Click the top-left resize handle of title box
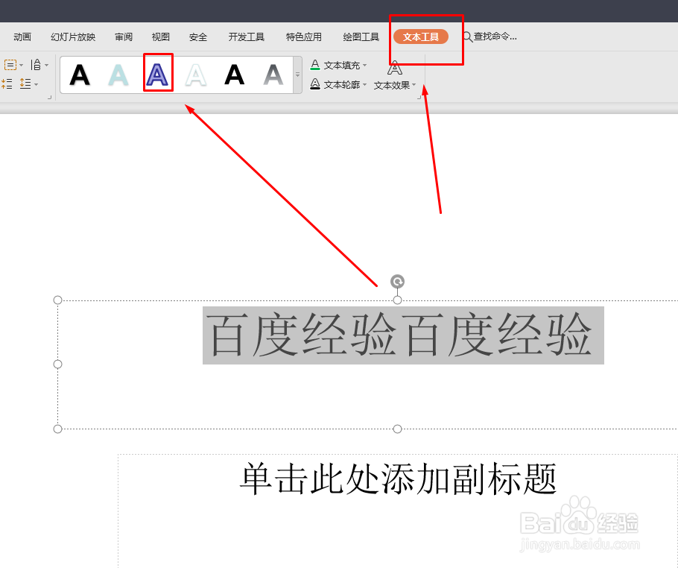678x568 pixels. click(57, 300)
